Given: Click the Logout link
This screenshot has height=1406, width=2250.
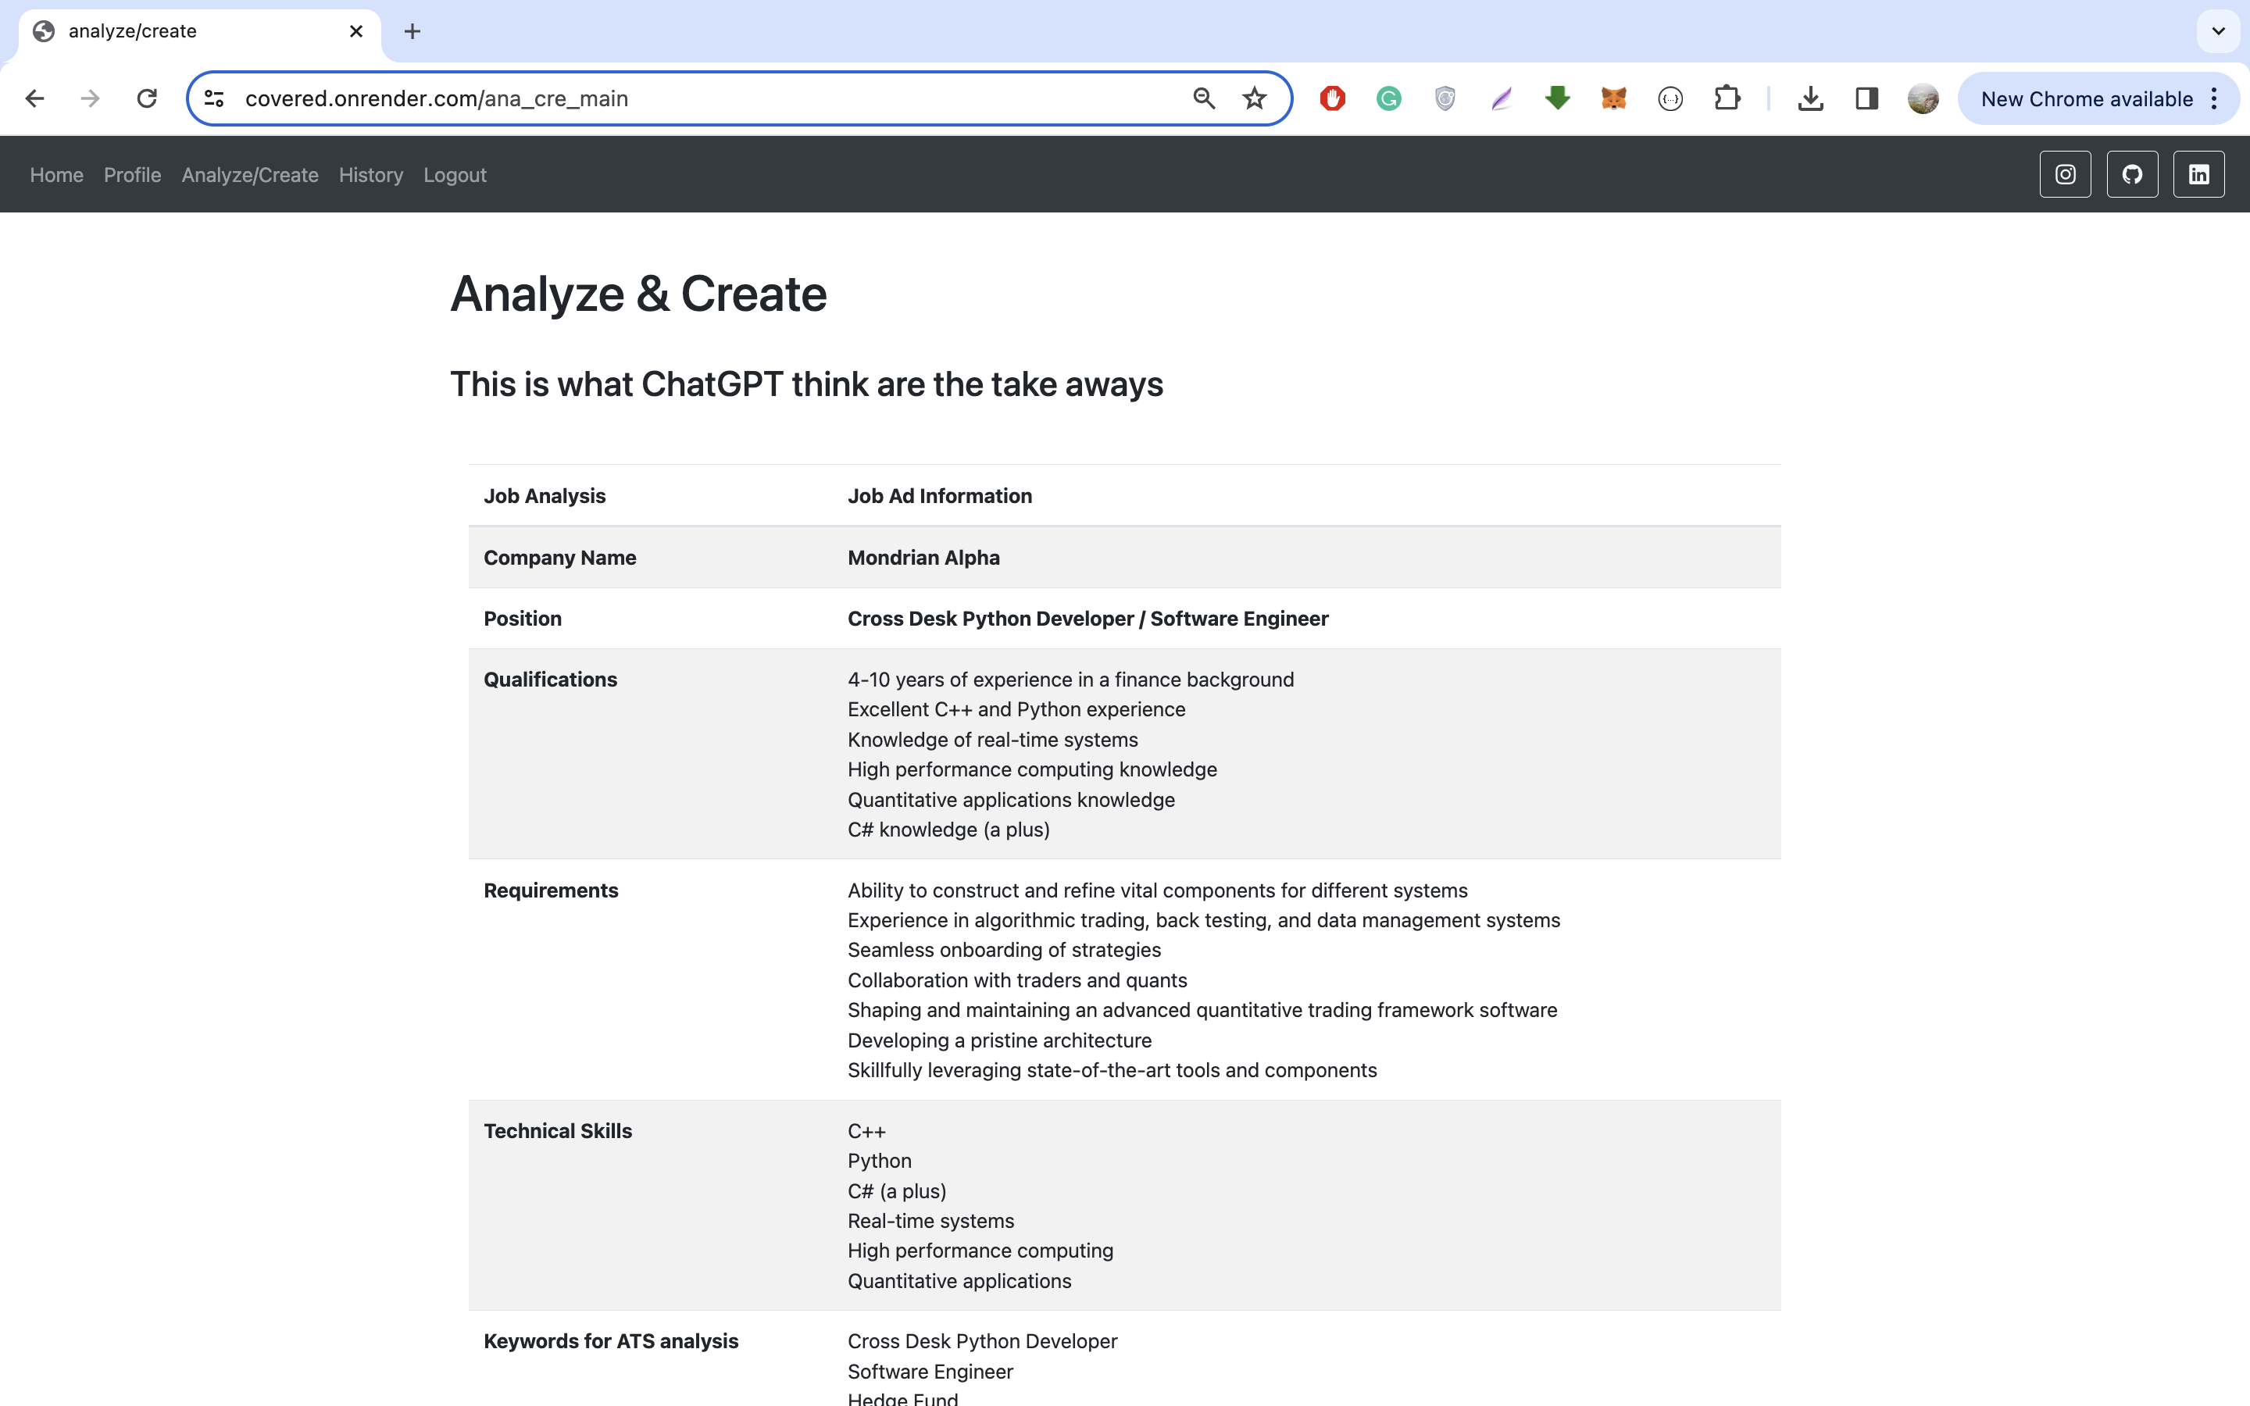Looking at the screenshot, I should 455,175.
